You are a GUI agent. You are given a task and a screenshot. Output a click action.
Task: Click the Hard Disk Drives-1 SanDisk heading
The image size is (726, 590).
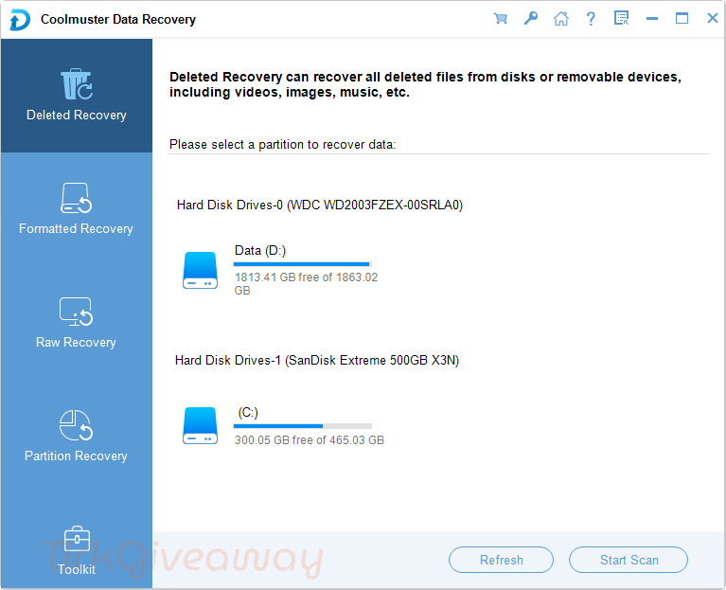[x=317, y=360]
